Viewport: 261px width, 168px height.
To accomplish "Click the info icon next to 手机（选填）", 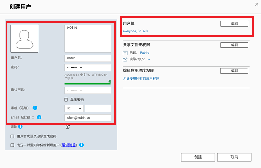I will click(35, 108).
